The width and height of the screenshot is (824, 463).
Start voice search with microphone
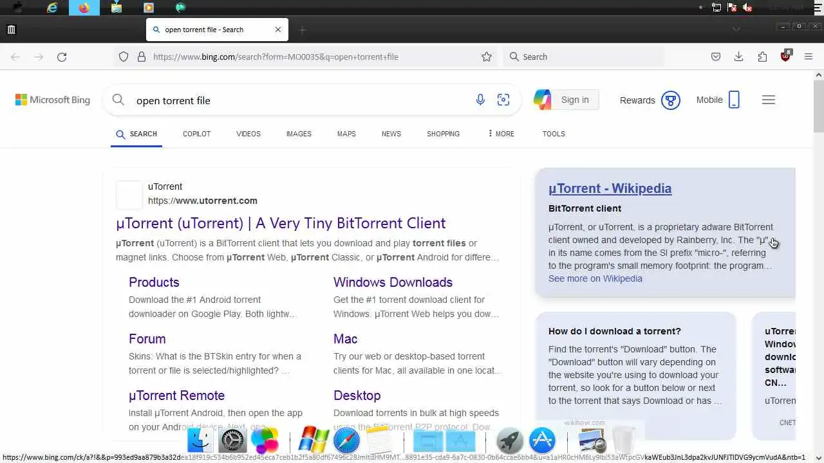pyautogui.click(x=480, y=100)
